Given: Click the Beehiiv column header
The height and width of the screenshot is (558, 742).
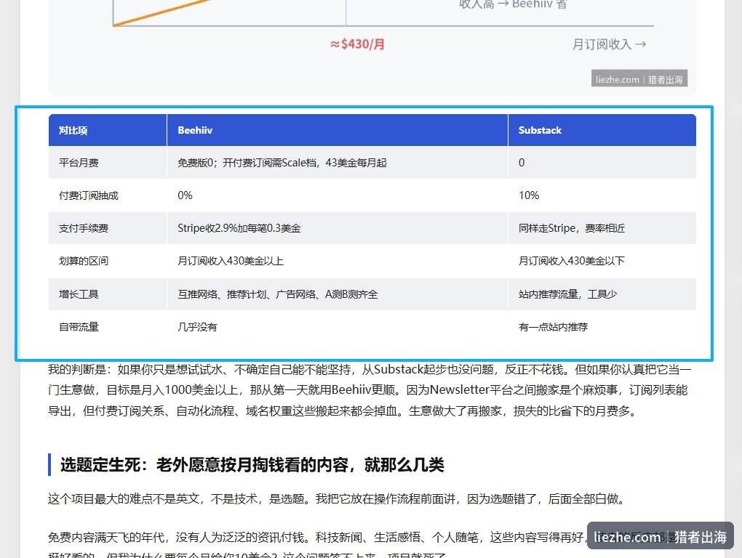Looking at the screenshot, I should tap(338, 130).
